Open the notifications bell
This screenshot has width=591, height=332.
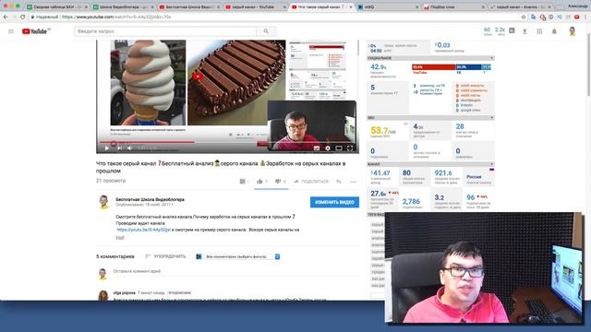(554, 31)
